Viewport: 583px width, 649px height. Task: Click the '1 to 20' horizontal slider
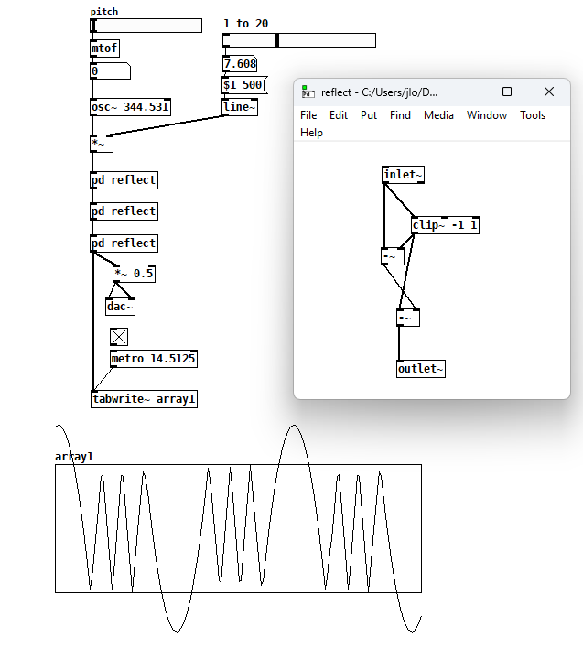click(299, 40)
